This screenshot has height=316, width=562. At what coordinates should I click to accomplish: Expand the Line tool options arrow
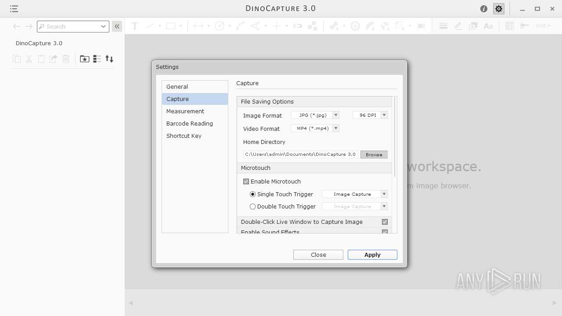tap(160, 26)
